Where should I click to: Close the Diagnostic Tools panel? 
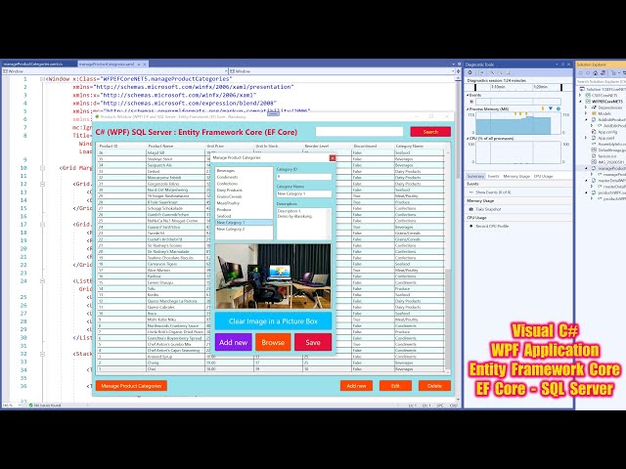[569, 64]
